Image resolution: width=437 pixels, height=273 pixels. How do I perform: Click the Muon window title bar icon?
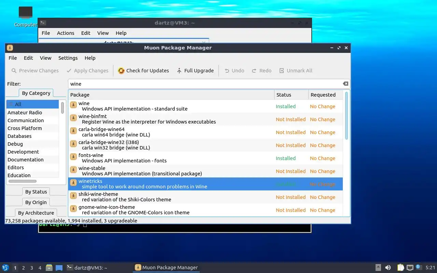(x=10, y=48)
